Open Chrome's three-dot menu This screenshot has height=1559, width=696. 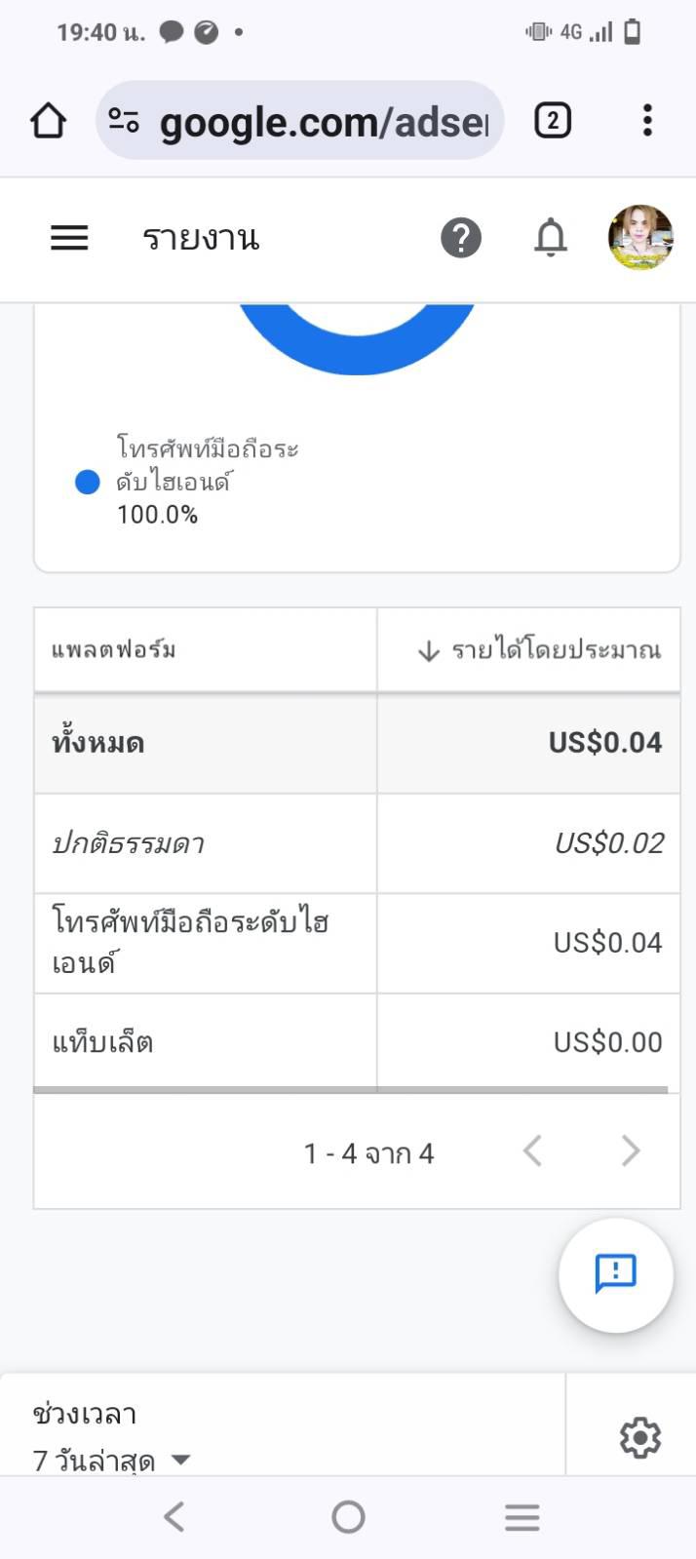click(647, 121)
